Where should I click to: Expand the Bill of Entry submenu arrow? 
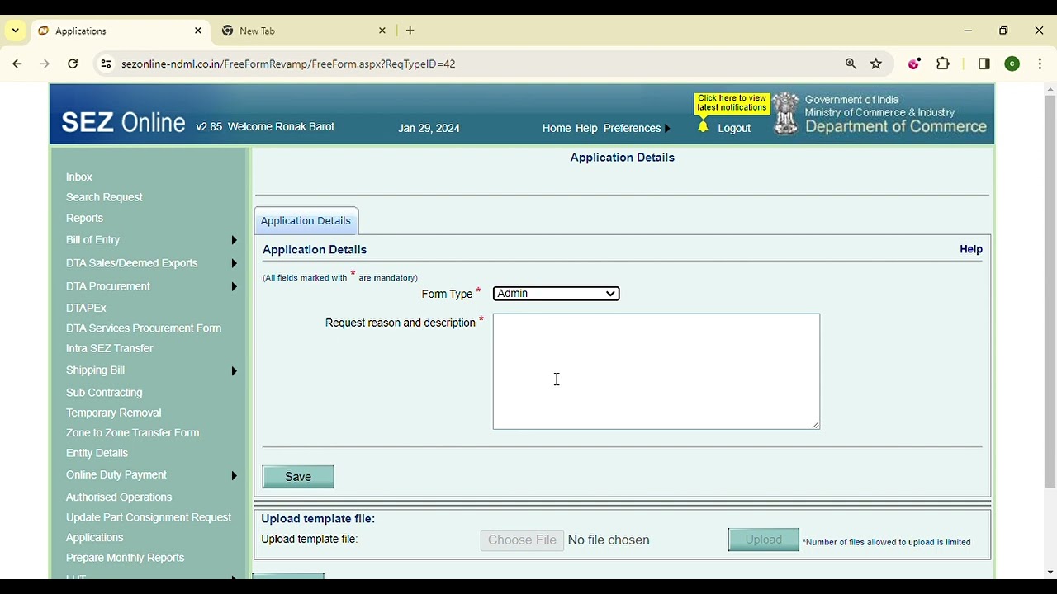pos(234,240)
